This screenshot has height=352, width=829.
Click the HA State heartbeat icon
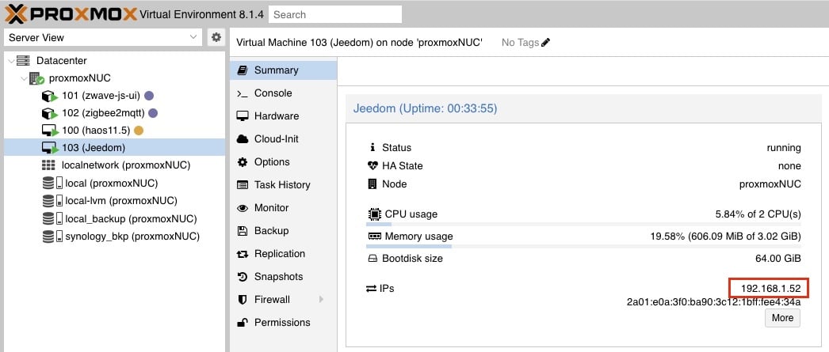click(x=372, y=165)
